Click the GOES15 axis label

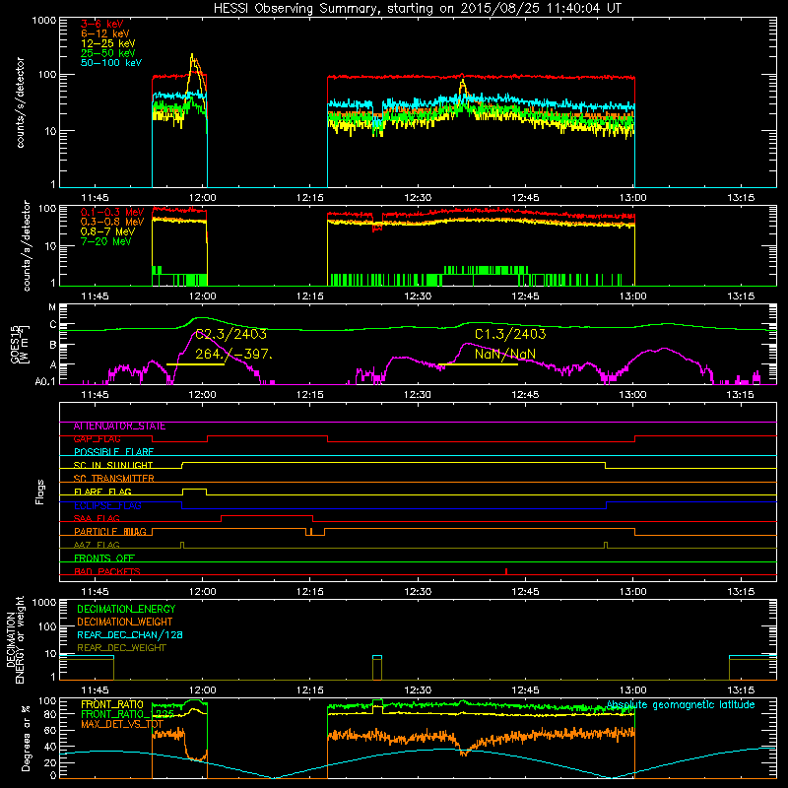point(20,345)
